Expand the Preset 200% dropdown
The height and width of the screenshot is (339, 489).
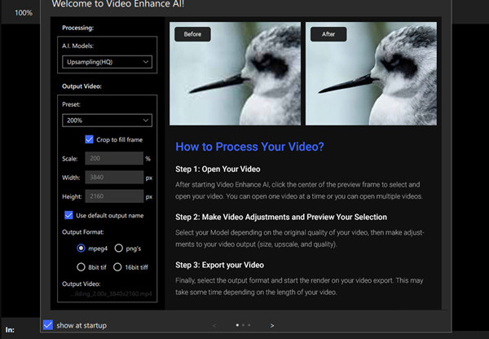(107, 121)
